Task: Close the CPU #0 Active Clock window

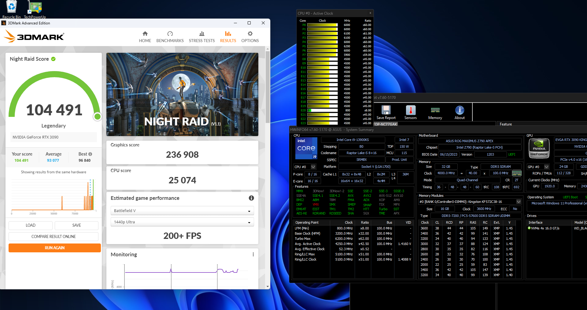Action: point(370,13)
